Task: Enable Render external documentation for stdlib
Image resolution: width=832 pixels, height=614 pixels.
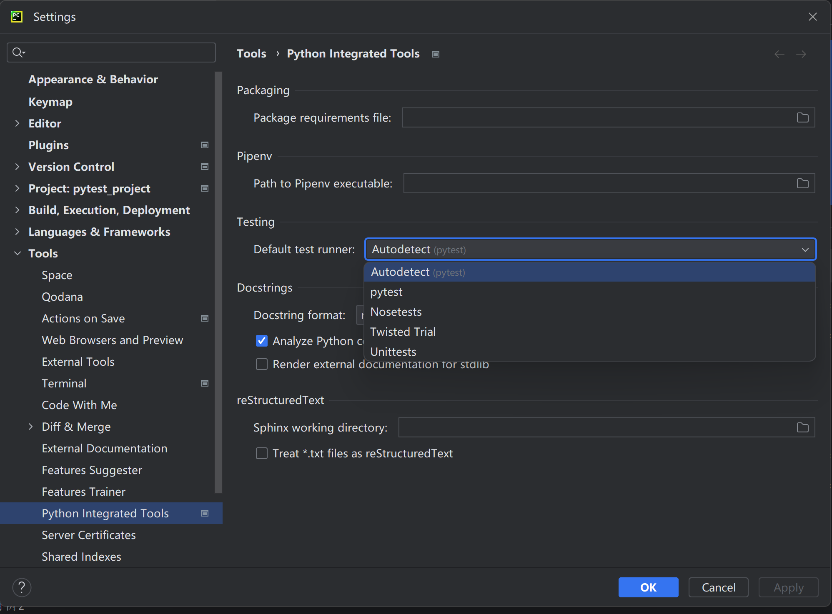Action: point(262,364)
